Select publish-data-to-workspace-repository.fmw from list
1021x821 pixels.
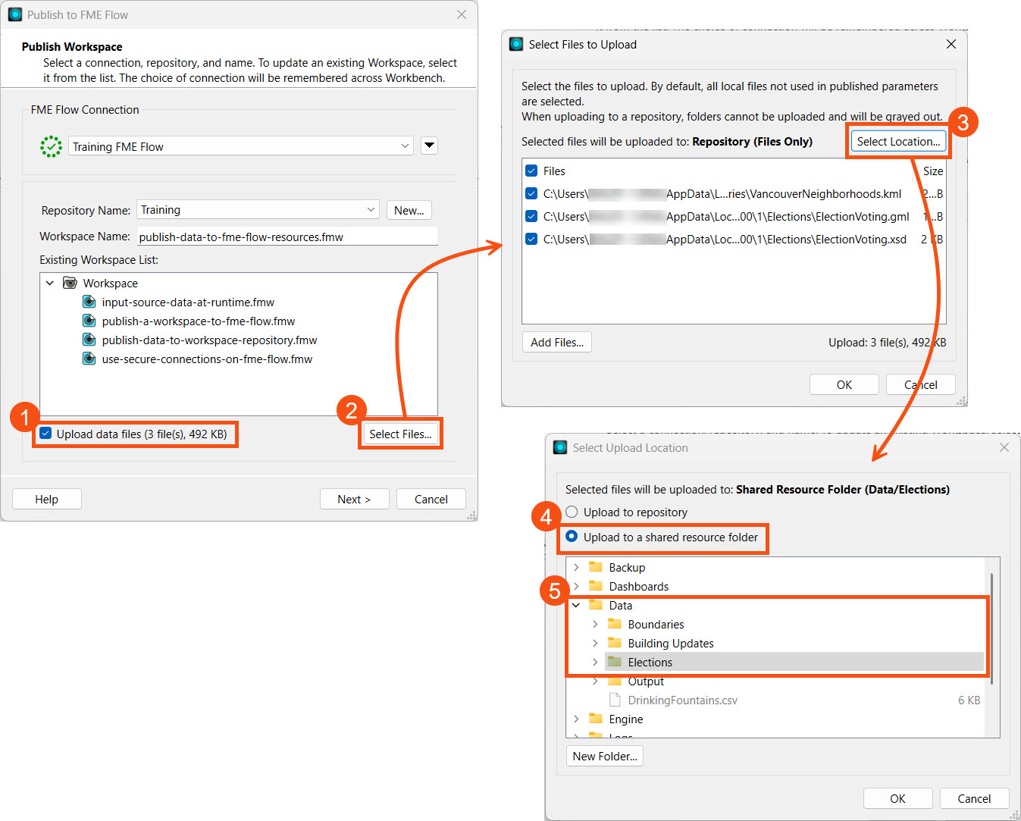(209, 340)
